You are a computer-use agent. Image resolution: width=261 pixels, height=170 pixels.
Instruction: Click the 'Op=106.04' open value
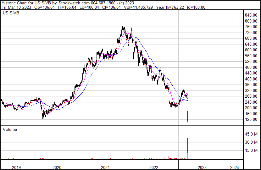point(44,7)
